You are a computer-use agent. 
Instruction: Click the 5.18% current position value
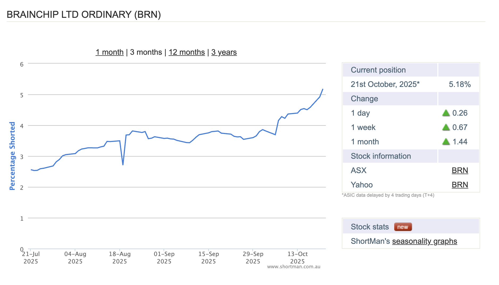coord(460,85)
